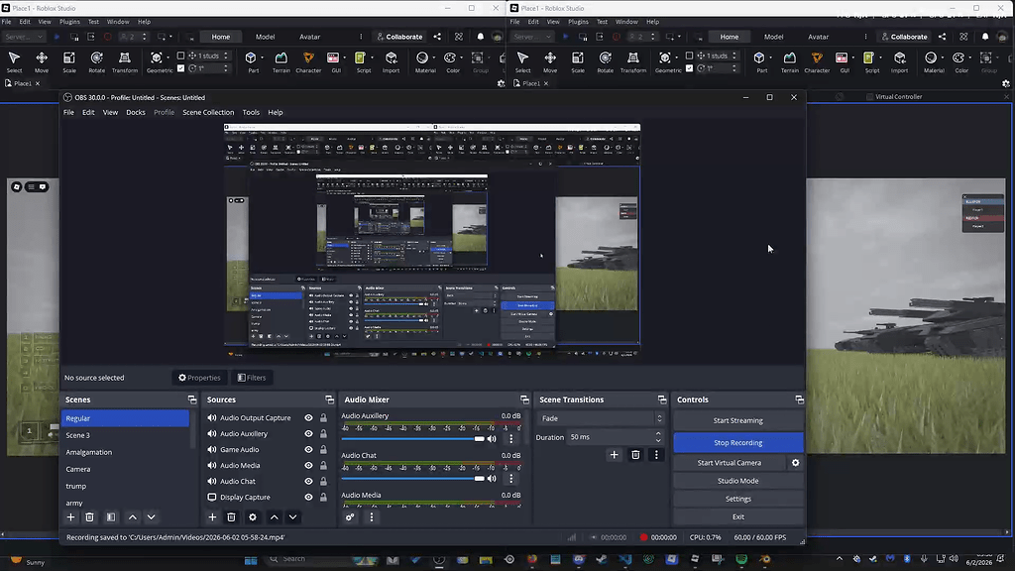Adjust the Audio Chat volume slider
Image resolution: width=1015 pixels, height=571 pixels.
click(413, 479)
